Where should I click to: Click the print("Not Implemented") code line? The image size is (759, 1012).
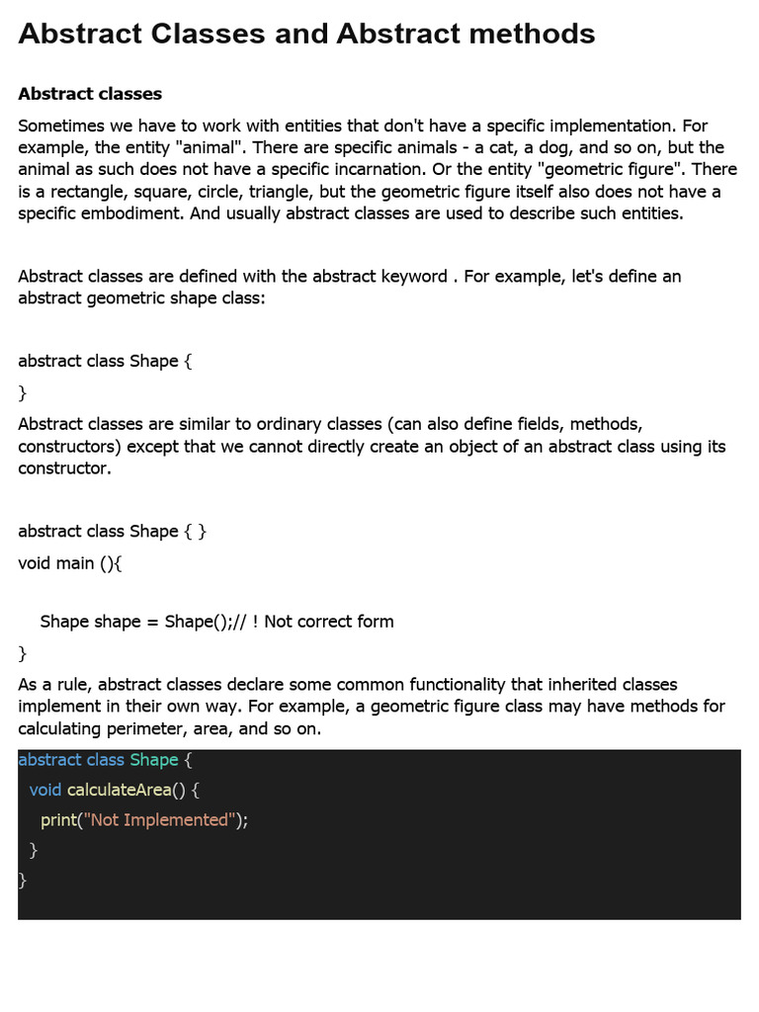144,819
